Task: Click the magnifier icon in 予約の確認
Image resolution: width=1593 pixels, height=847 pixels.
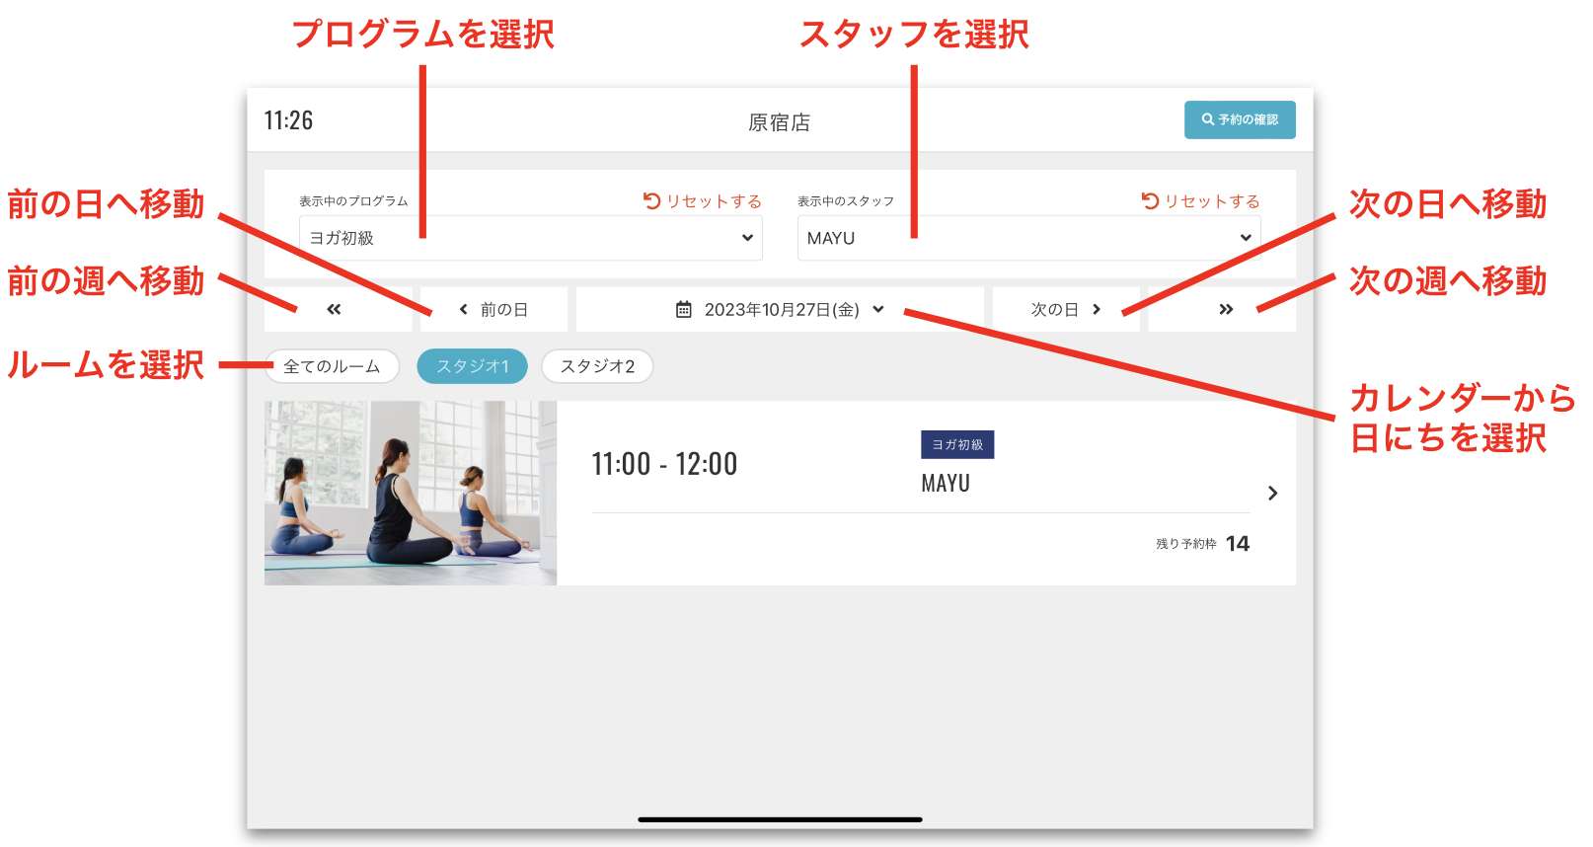Action: tap(1207, 119)
